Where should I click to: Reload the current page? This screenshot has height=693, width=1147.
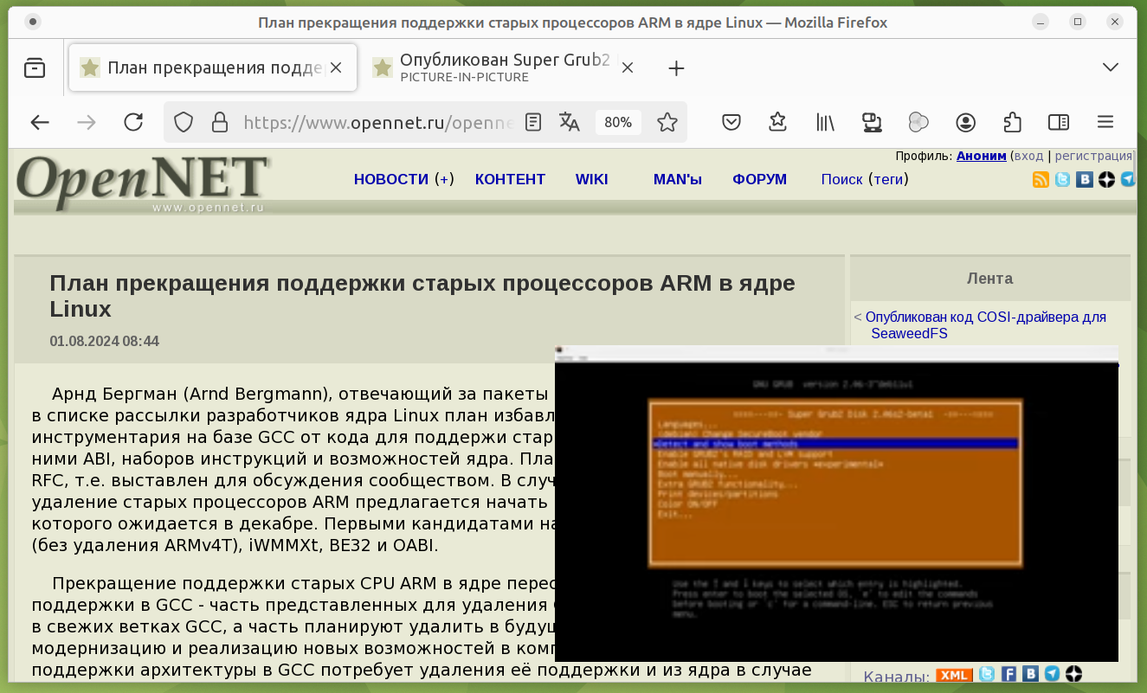133,122
